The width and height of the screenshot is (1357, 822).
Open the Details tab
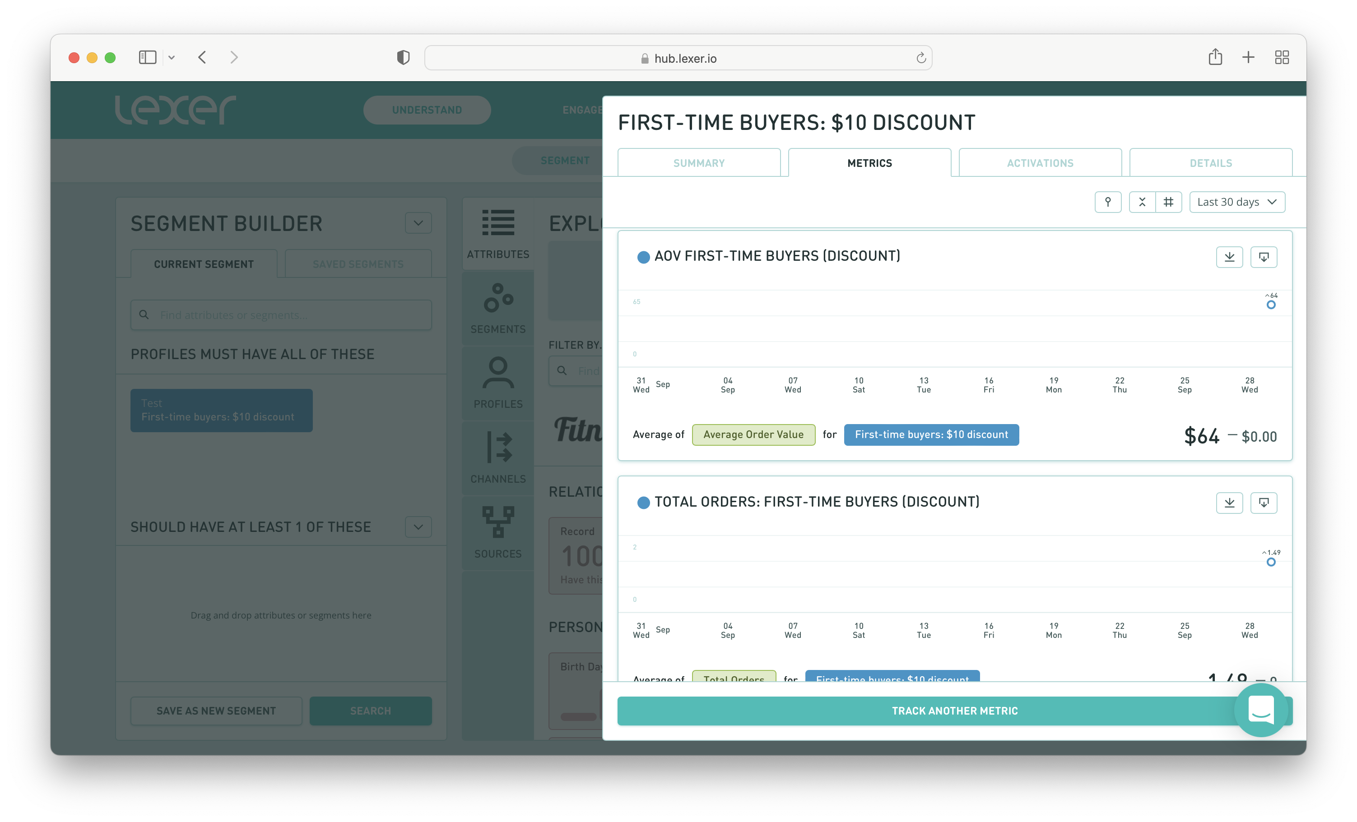tap(1210, 163)
